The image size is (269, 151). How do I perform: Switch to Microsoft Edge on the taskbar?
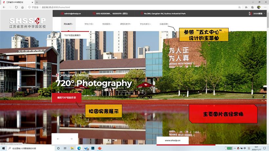tap(79, 148)
